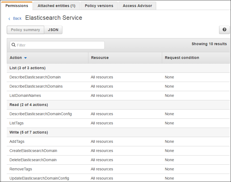
Task: Click into the Filter search field
Action: click(x=60, y=45)
